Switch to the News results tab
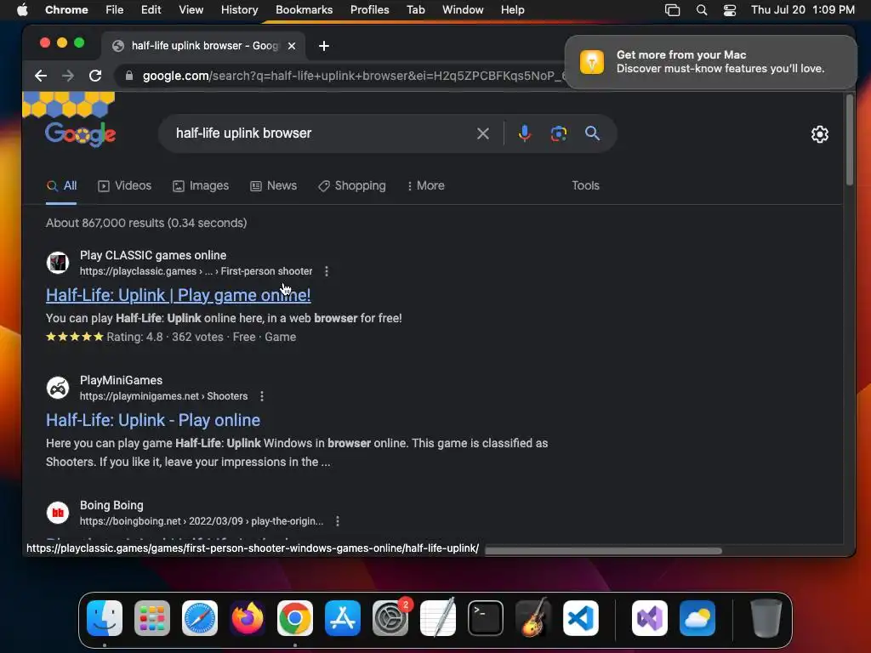The width and height of the screenshot is (871, 653). click(273, 185)
